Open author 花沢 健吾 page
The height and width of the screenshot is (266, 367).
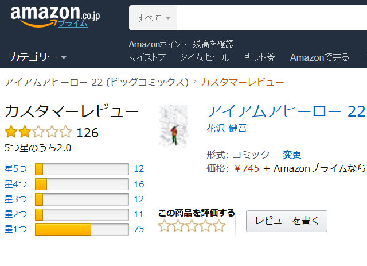tap(227, 128)
